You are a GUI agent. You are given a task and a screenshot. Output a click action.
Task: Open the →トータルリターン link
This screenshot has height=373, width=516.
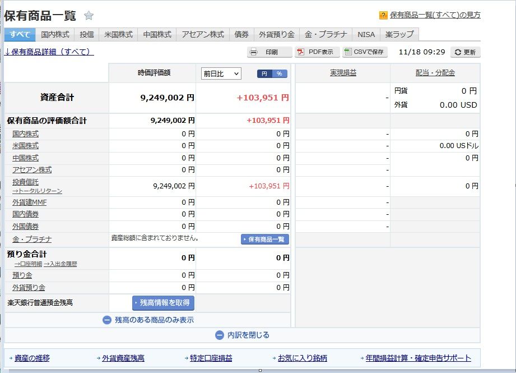pos(37,191)
